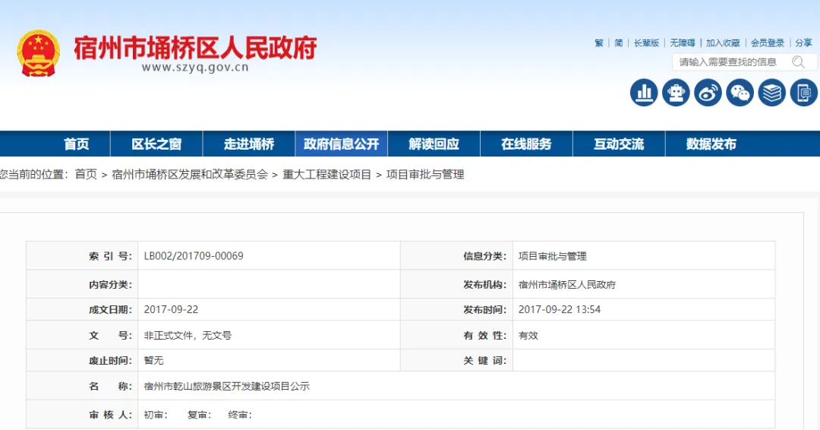Click 废止时间 value 暂无
820x430 pixels.
click(x=153, y=360)
